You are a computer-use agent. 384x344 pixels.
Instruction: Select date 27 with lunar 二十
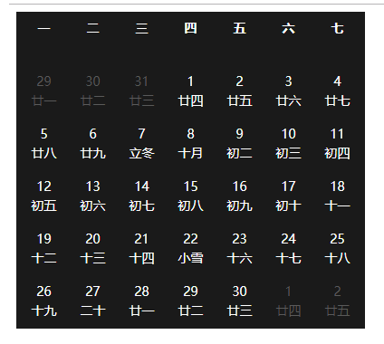click(x=92, y=301)
